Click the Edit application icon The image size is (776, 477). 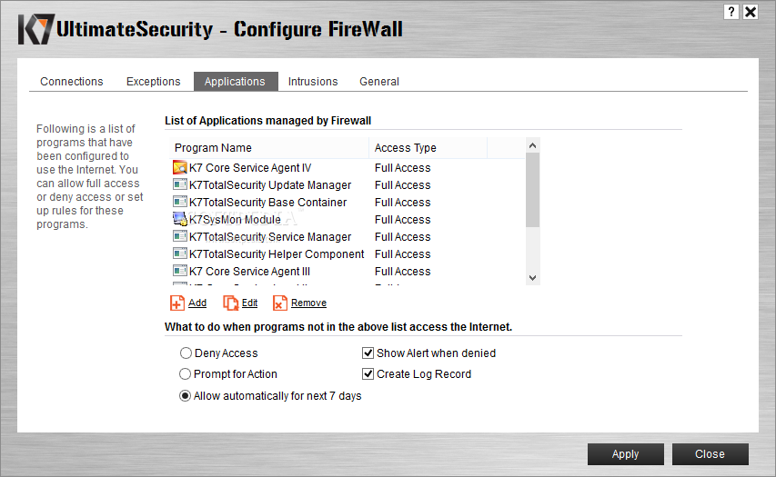coord(231,303)
